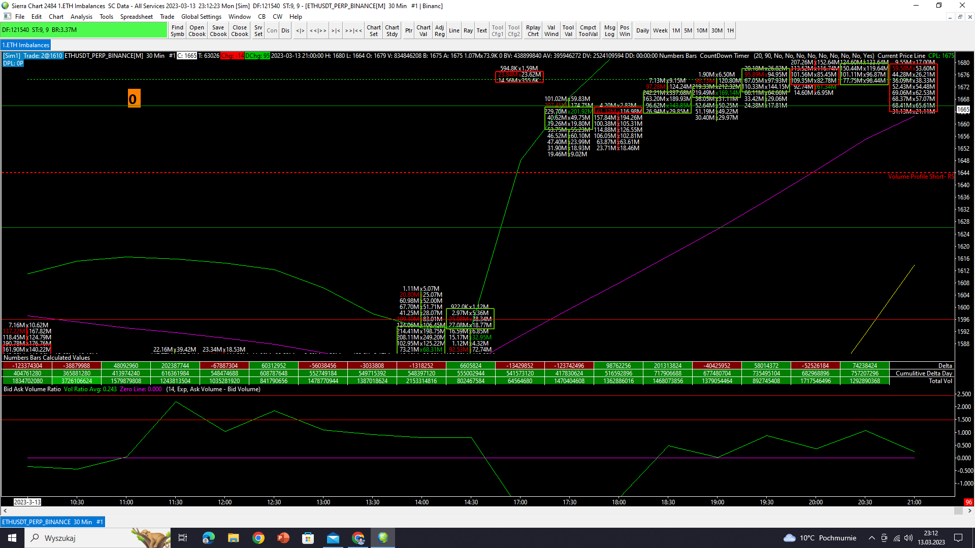Show hidden system tray icons

[871, 538]
